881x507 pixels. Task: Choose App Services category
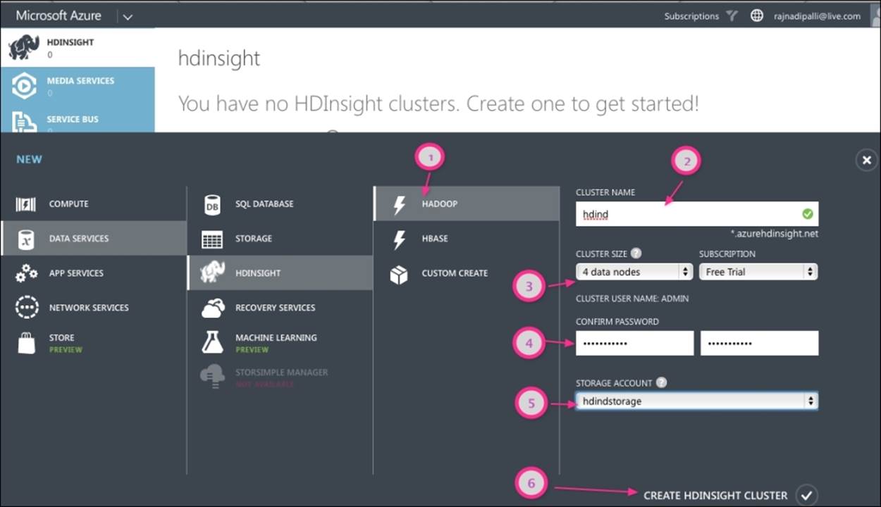click(x=93, y=273)
